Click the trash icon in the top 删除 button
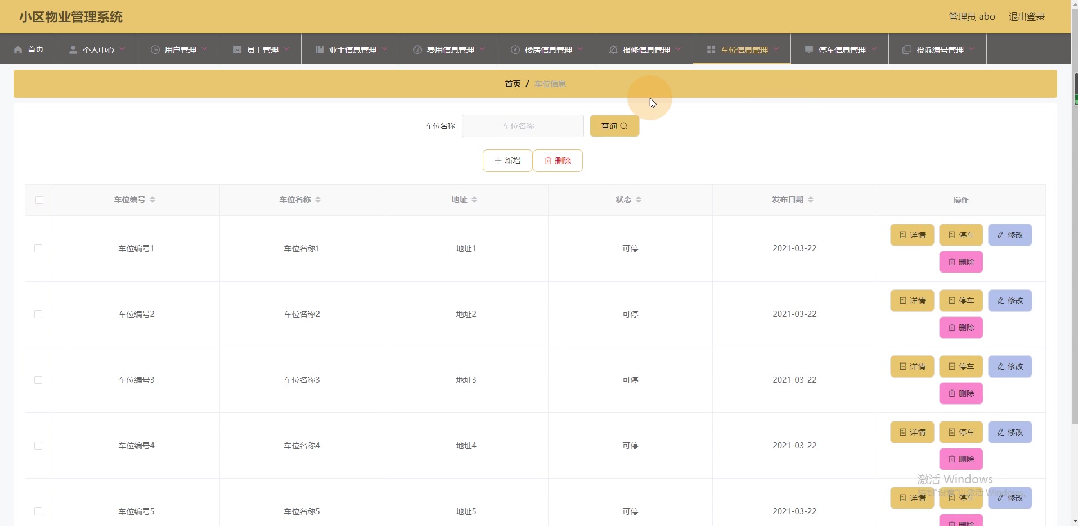This screenshot has height=526, width=1078. pyautogui.click(x=548, y=161)
